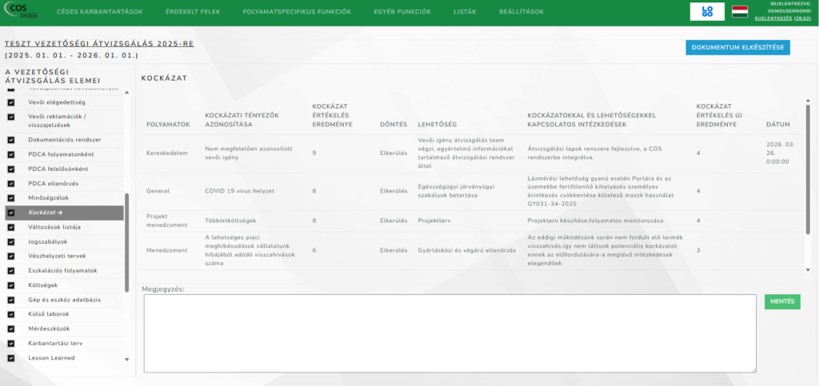Toggle the Lesson Learned checkbox
Viewport: 819px width, 386px height.
(x=11, y=358)
